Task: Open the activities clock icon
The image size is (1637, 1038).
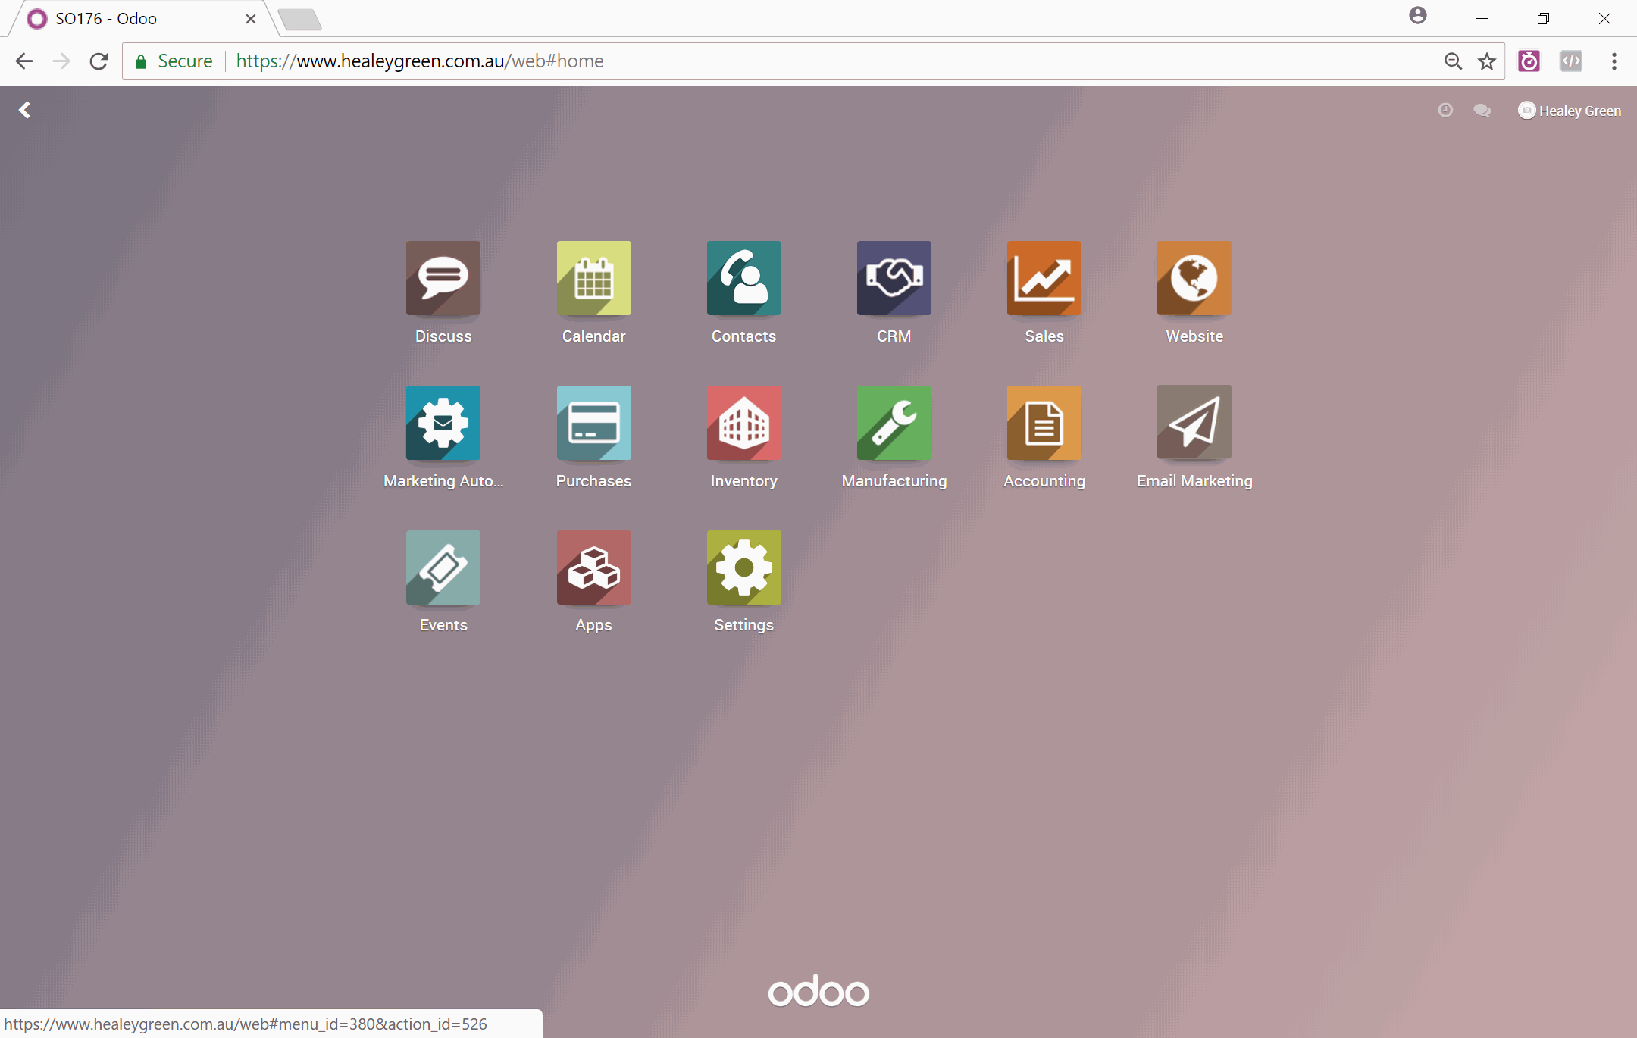Action: pyautogui.click(x=1445, y=111)
